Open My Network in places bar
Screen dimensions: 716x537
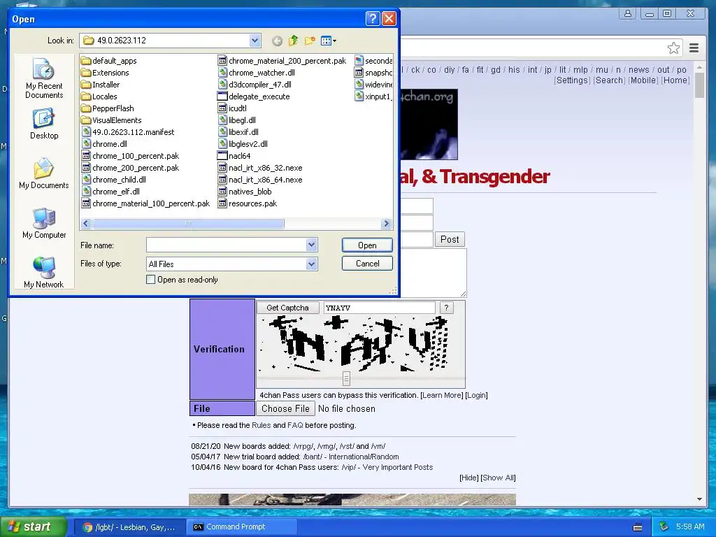pyautogui.click(x=44, y=273)
